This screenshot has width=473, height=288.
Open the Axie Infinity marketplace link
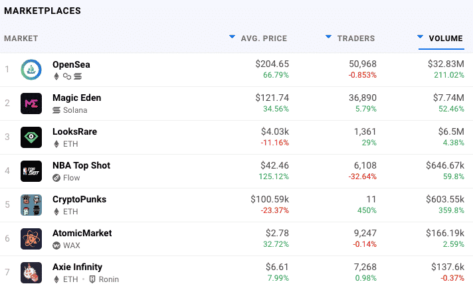pos(77,267)
